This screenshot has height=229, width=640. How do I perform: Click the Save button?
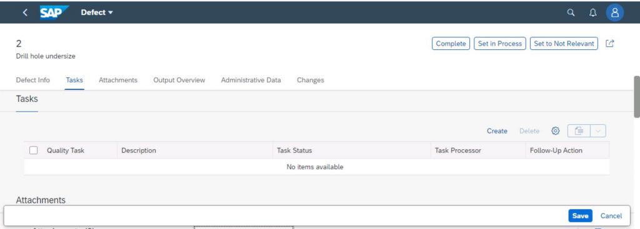pyautogui.click(x=580, y=216)
